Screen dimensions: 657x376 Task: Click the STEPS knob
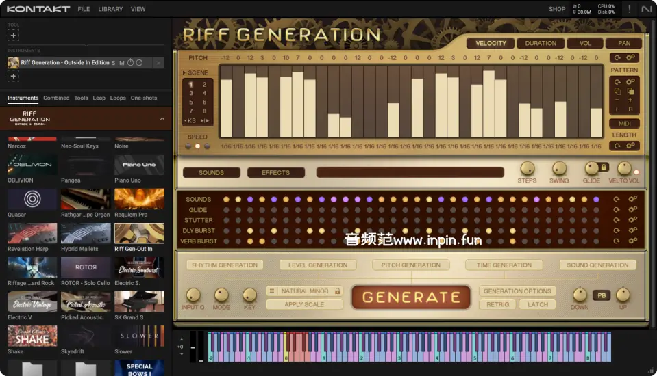click(x=527, y=169)
